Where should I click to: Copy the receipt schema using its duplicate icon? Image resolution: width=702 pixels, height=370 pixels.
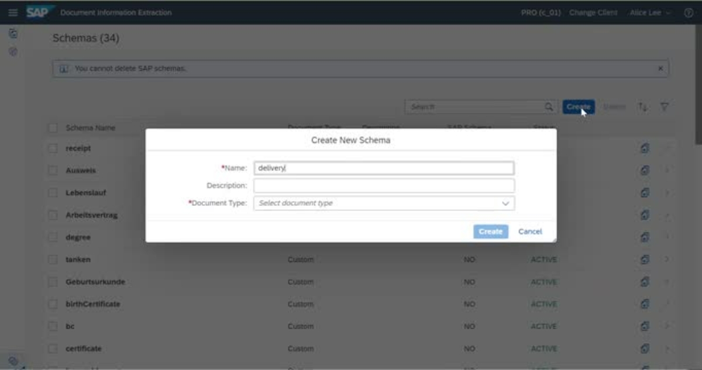644,148
